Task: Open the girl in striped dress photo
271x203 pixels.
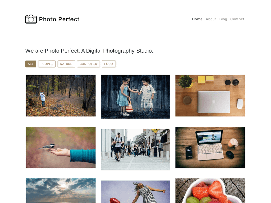Action: coord(135,192)
